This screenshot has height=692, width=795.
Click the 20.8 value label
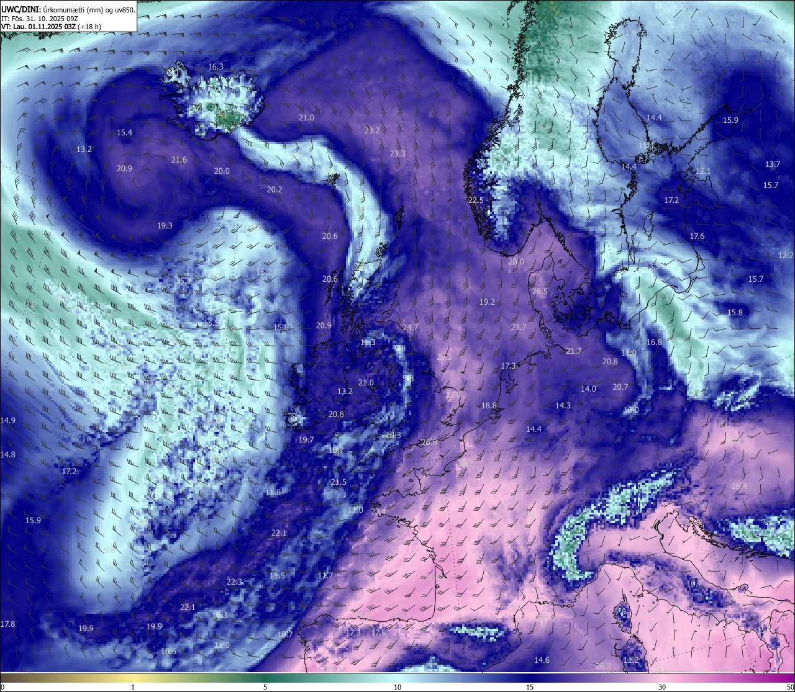click(610, 361)
